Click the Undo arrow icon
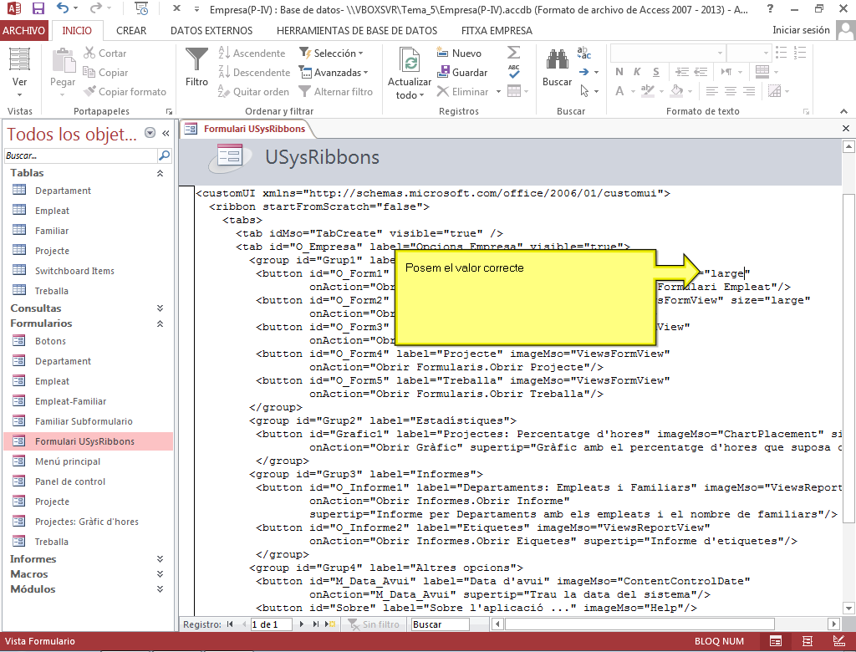Viewport: 856px width, 652px height. (64, 8)
